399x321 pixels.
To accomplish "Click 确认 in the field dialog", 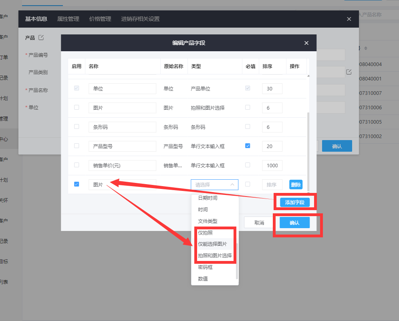I will click(x=295, y=223).
